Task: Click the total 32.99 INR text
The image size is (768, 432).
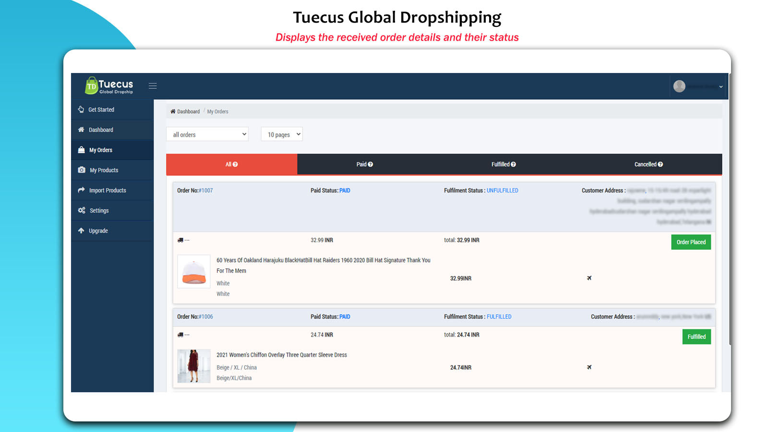Action: click(x=462, y=240)
